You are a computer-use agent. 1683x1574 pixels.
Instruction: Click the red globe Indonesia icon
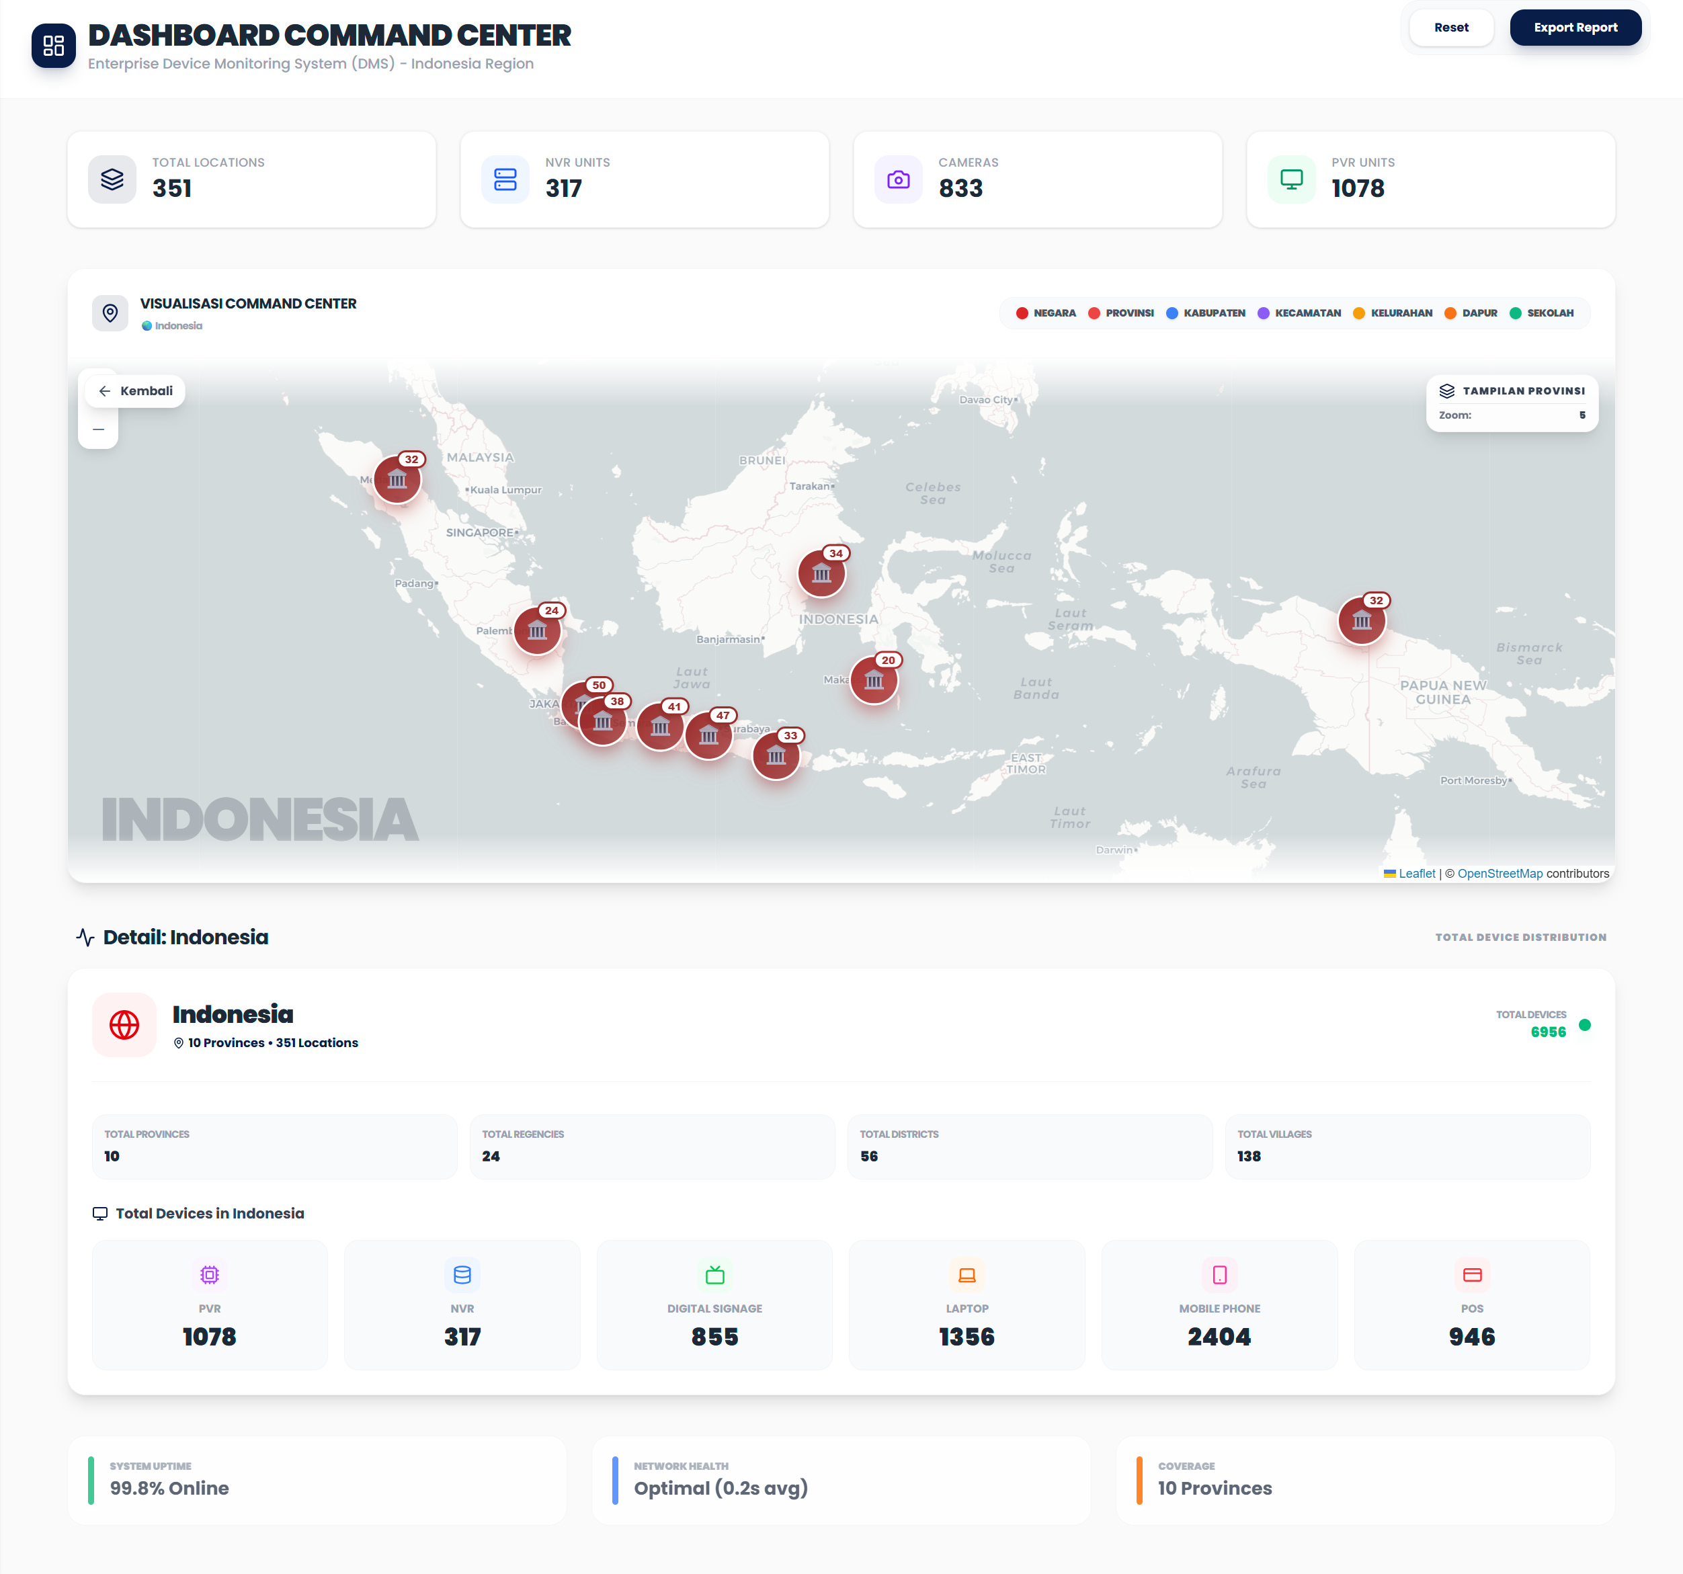click(x=124, y=1024)
